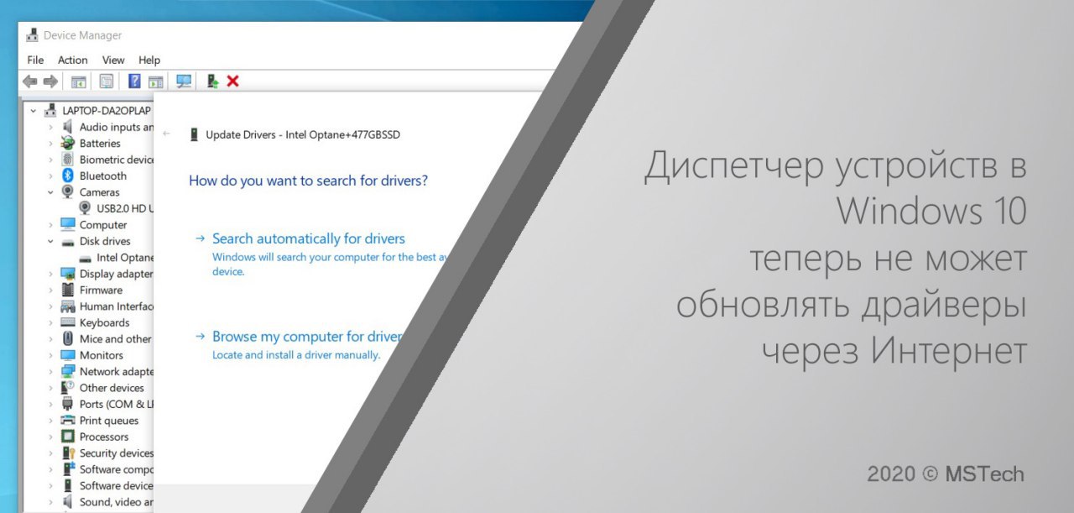Select the Software devices tree row
The height and width of the screenshot is (513, 1074).
coord(107,485)
